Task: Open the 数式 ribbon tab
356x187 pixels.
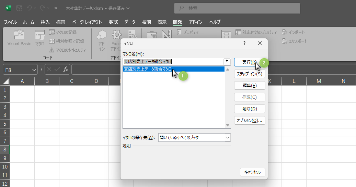Action: coord(113,22)
